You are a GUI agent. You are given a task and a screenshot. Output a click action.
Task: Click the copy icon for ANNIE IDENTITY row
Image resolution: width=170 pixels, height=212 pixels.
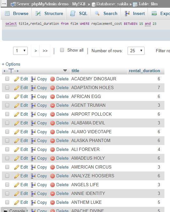tap(33, 194)
